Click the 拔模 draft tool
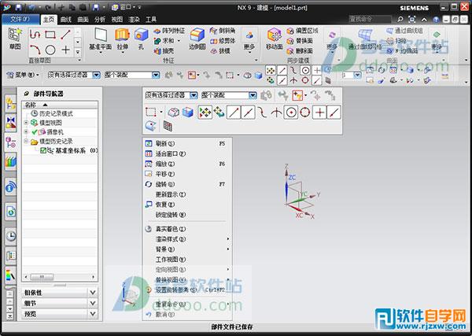Image resolution: width=472 pixels, height=336 pixels. 220,51
